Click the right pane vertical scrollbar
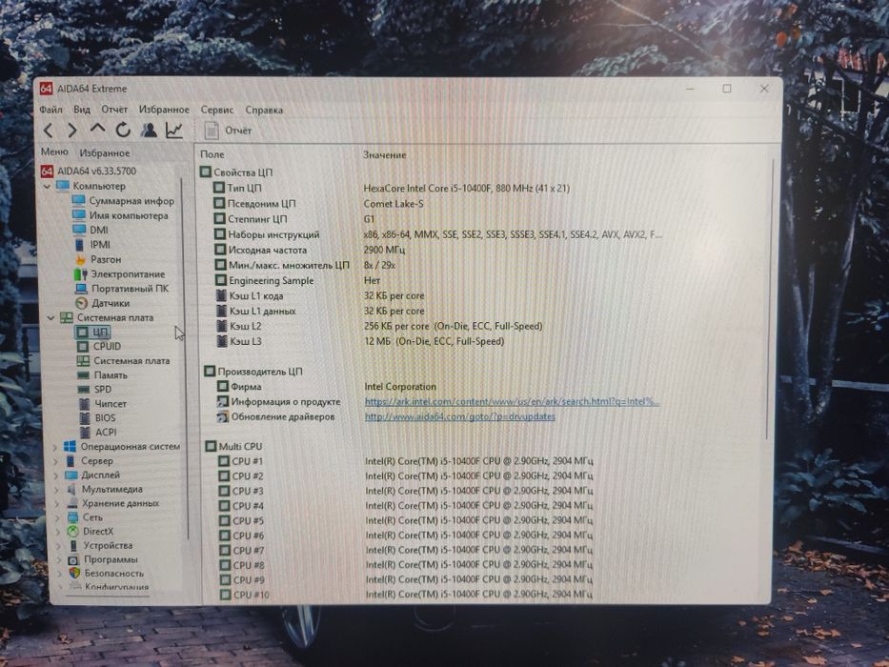Image resolution: width=889 pixels, height=667 pixels. [768, 300]
